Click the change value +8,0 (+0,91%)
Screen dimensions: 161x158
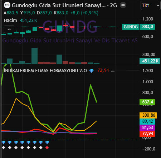coord(84,13)
